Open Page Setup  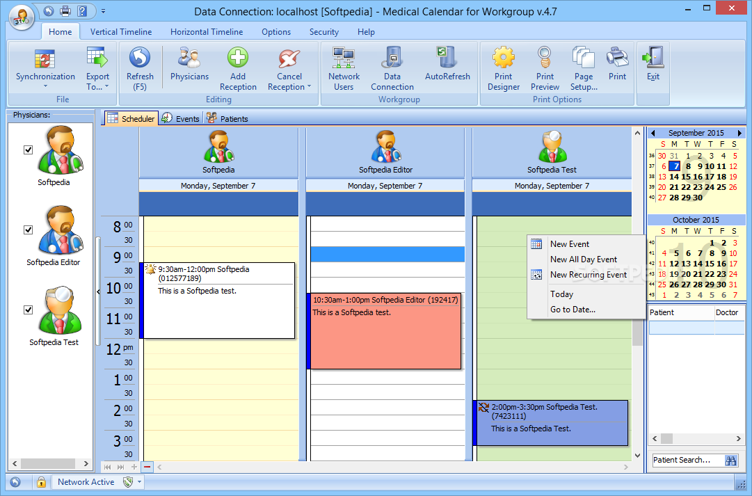(583, 58)
